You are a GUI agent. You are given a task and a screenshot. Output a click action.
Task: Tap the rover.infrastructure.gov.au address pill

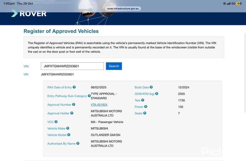click(x=123, y=9)
